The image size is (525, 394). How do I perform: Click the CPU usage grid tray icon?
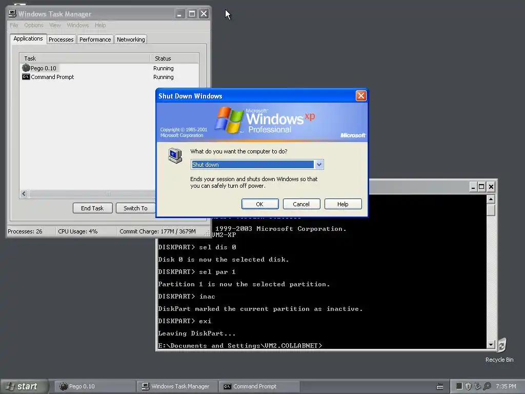pos(459,386)
